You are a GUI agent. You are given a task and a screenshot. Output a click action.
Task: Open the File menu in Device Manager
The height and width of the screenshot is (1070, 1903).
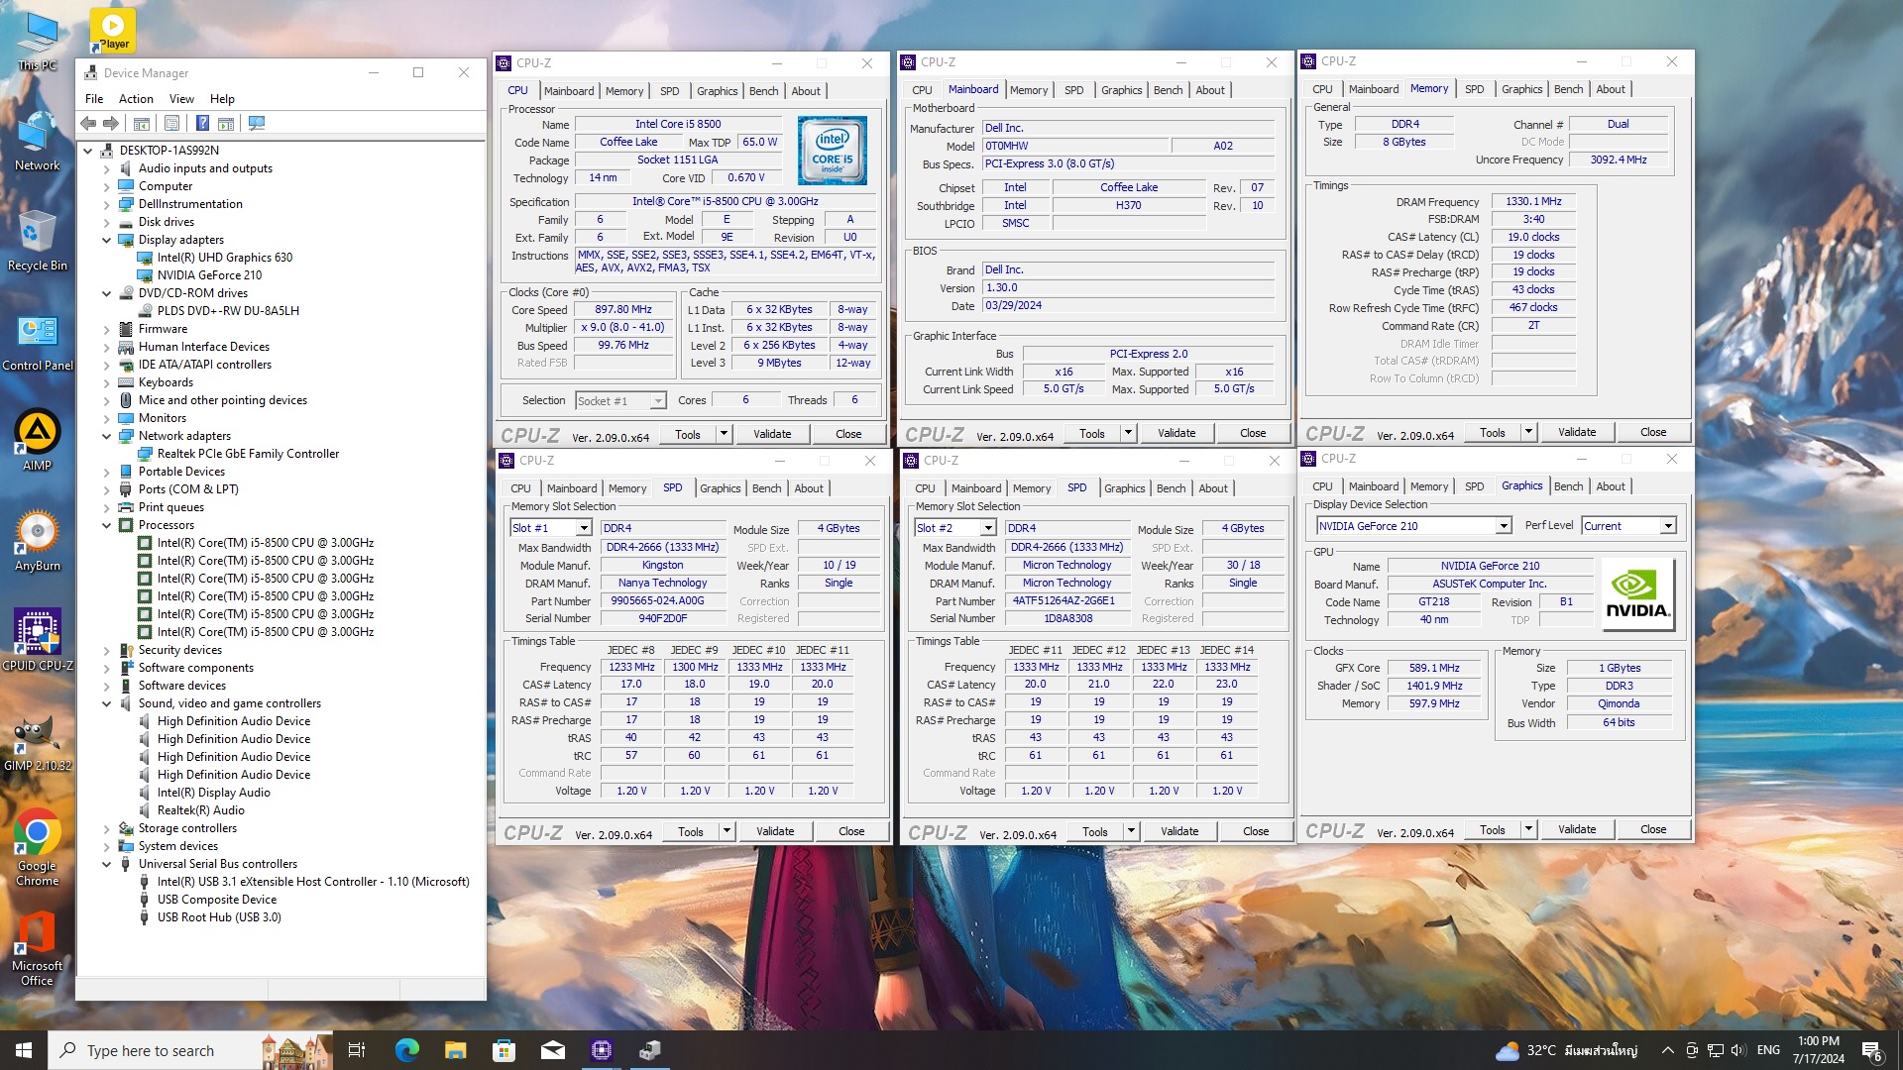pos(94,99)
